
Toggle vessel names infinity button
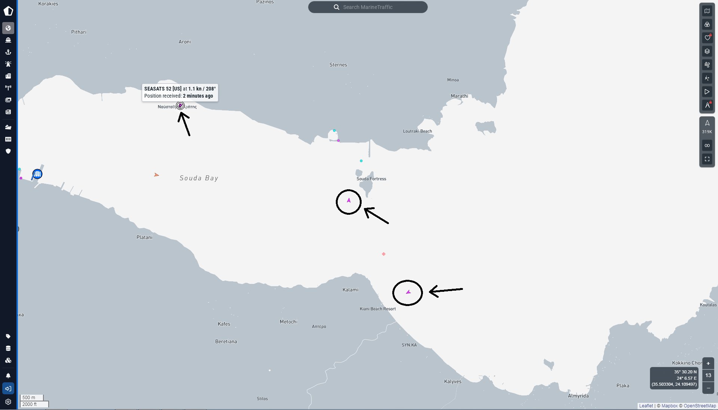(707, 146)
